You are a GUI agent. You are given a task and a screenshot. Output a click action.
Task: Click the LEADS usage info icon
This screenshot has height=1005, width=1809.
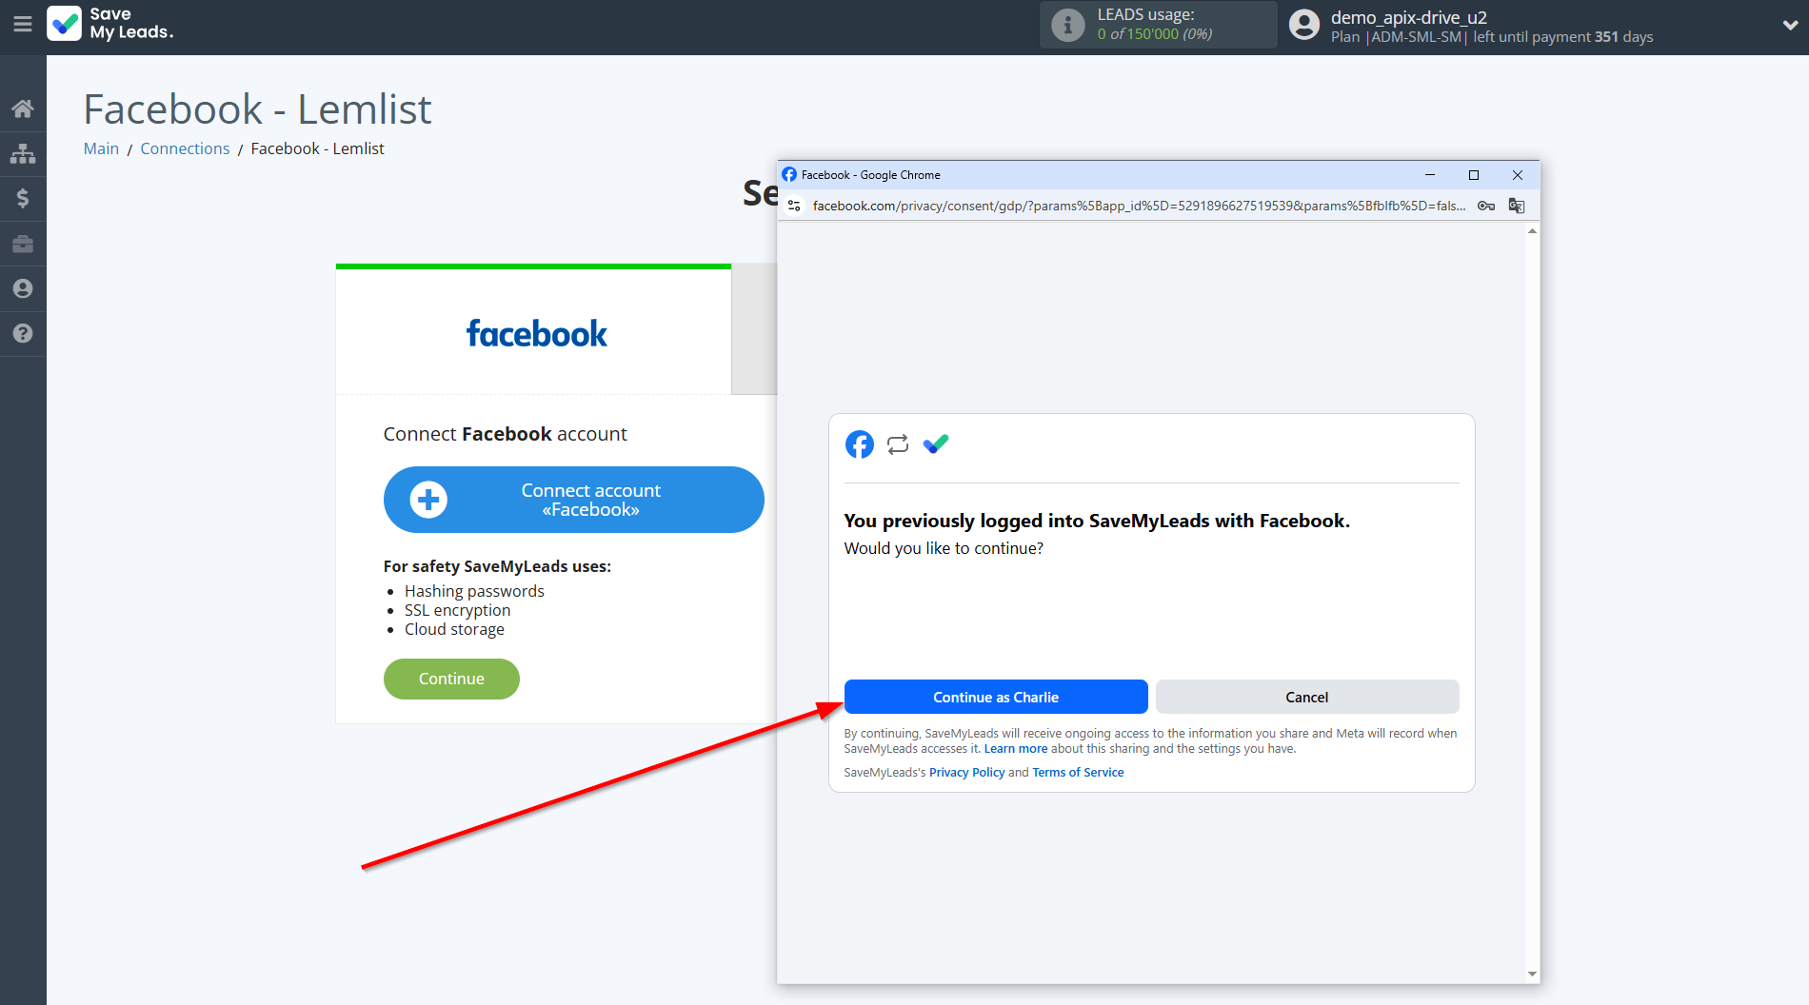coord(1067,25)
